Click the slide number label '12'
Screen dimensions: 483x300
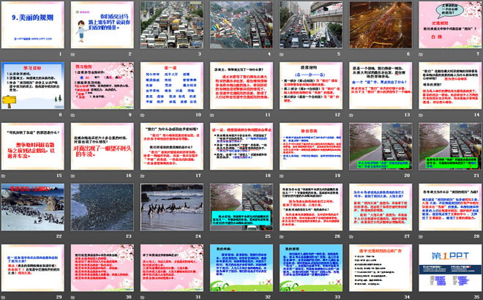tap(337, 115)
